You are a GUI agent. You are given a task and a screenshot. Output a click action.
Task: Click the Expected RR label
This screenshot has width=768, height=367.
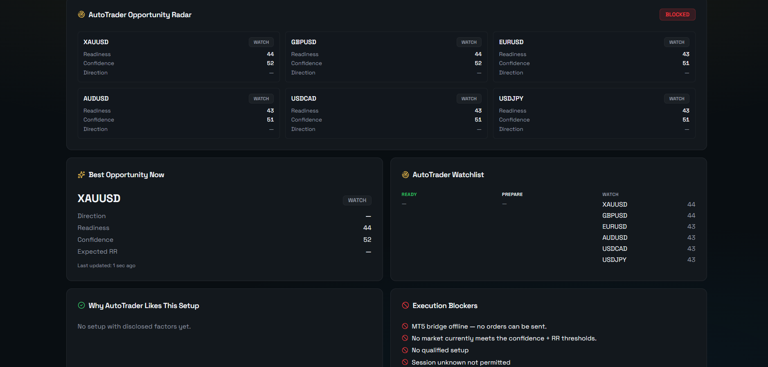97,252
